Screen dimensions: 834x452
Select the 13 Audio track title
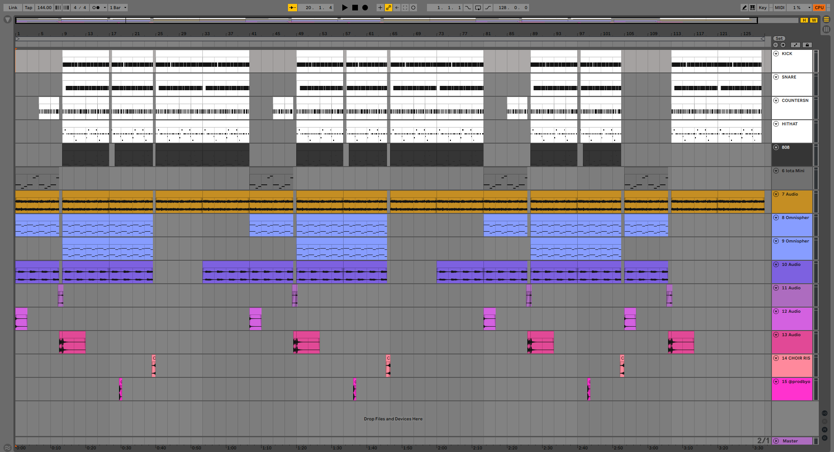click(791, 335)
